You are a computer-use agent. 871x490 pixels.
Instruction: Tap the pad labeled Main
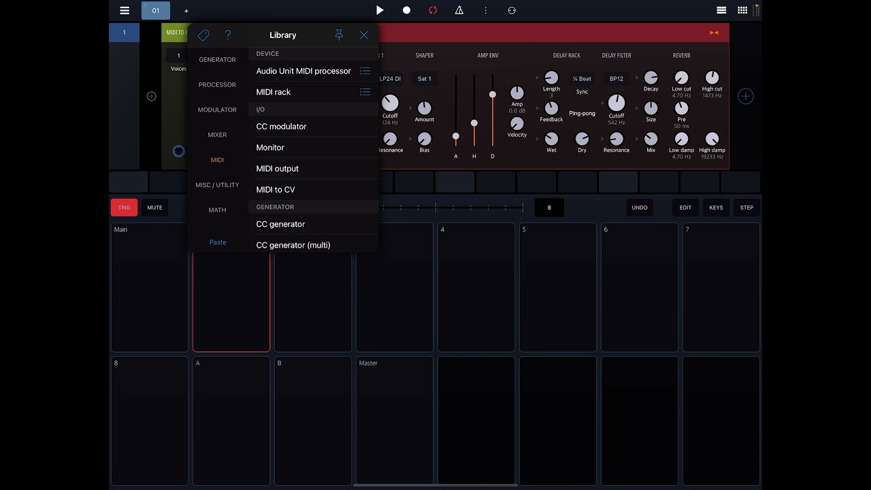(x=150, y=287)
